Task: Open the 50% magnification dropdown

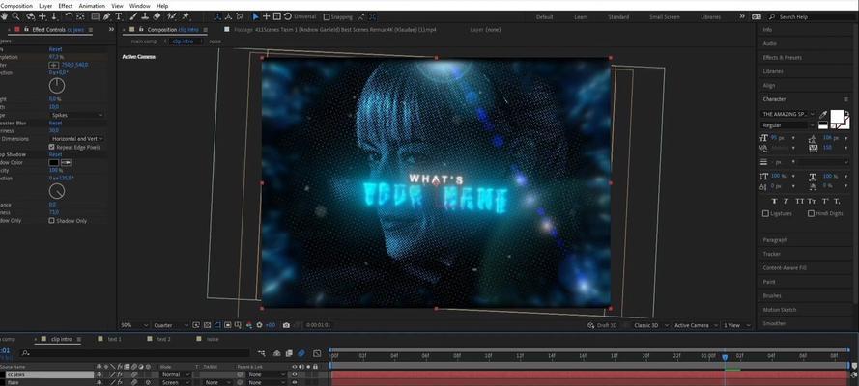Action: (134, 325)
